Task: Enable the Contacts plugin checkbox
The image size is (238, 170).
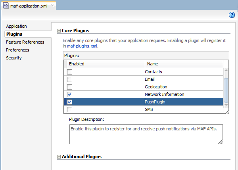Action: coord(70,72)
